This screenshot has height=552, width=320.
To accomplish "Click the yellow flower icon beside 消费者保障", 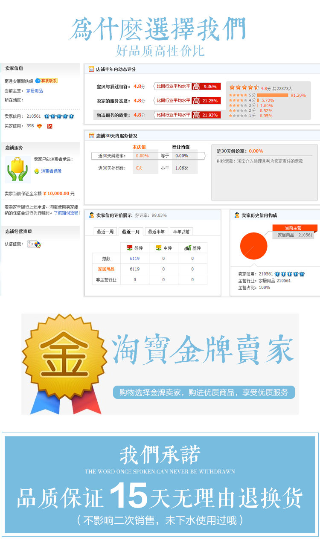I will point(37,171).
